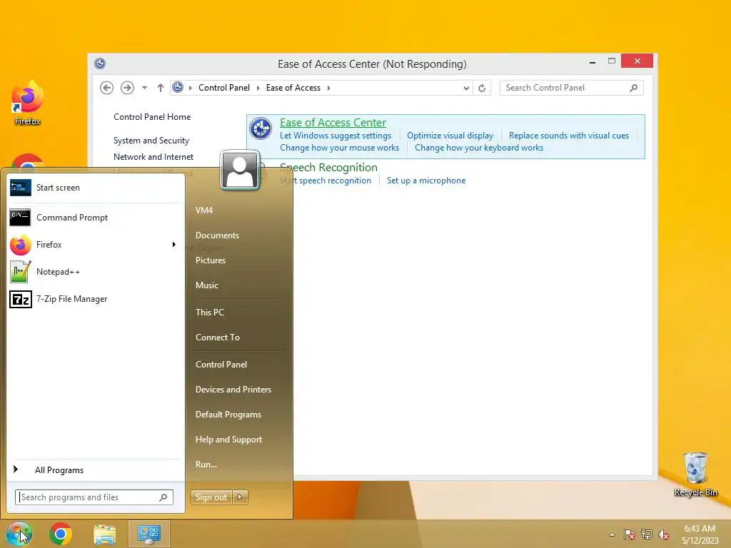Open File Explorer from taskbar
Screen dimensions: 731x548
coord(104,534)
